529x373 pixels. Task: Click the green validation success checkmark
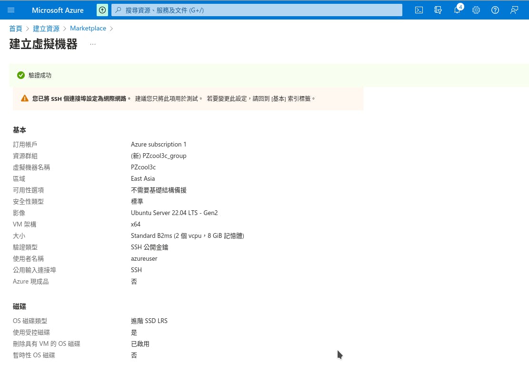21,75
